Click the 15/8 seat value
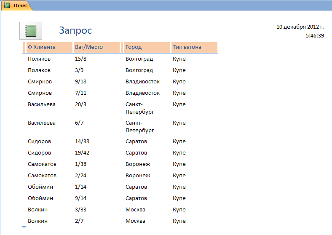The width and height of the screenshot is (332, 235). click(80, 59)
